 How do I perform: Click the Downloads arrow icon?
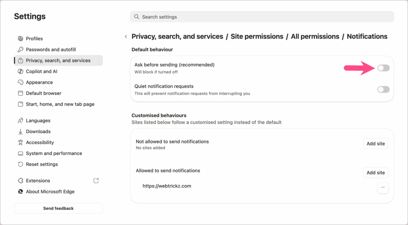click(x=20, y=131)
